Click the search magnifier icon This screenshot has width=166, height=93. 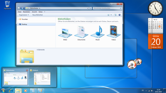121,8
